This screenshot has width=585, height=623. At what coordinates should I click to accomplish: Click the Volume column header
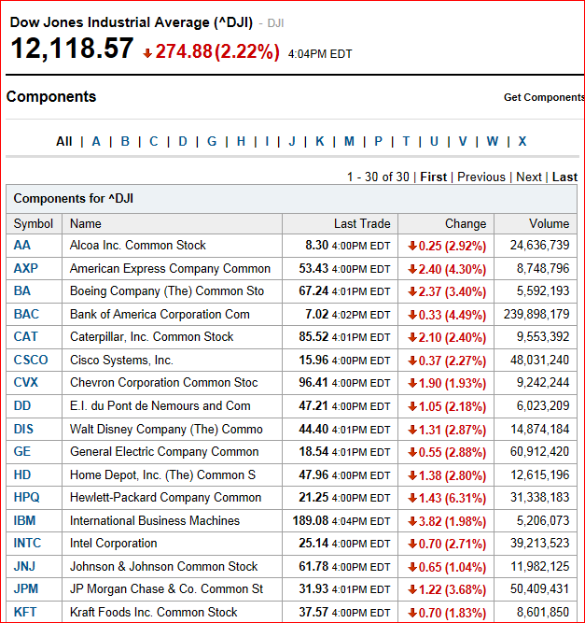[x=549, y=223]
